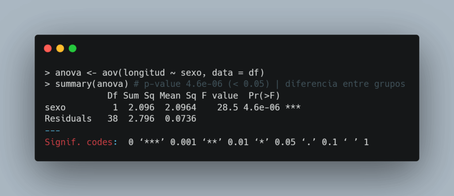
Task: Click the residual mean square 0.0736
Action: pos(181,119)
